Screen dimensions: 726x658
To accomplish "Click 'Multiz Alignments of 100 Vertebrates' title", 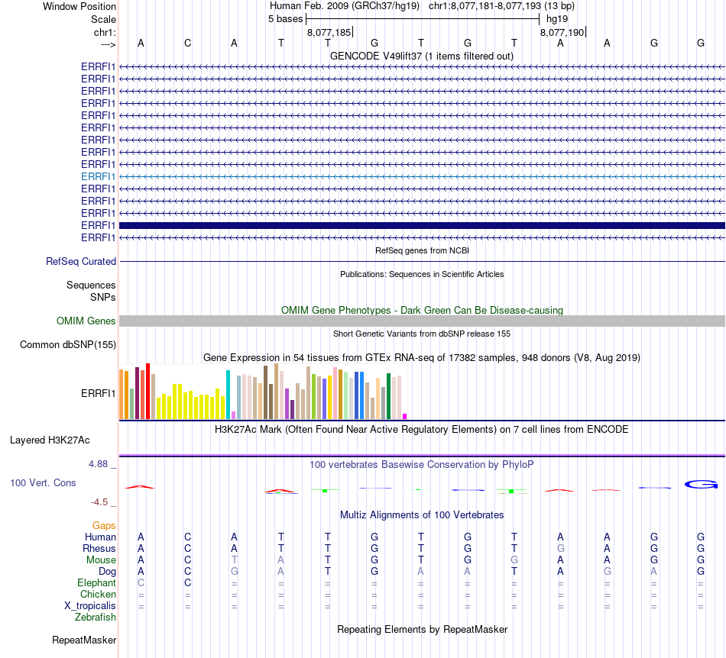I will click(422, 514).
